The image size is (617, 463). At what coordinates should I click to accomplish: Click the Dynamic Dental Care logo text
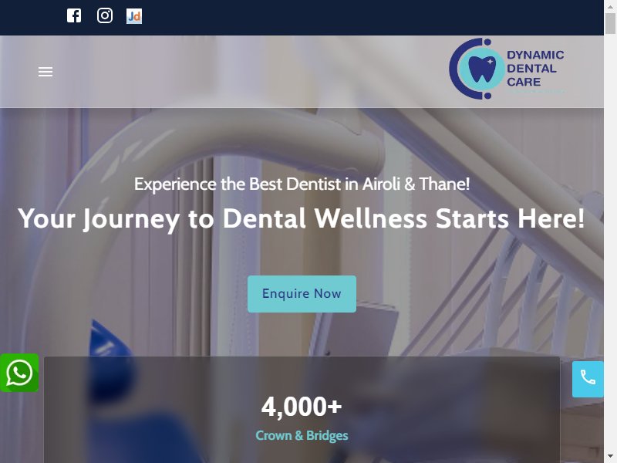pos(535,68)
